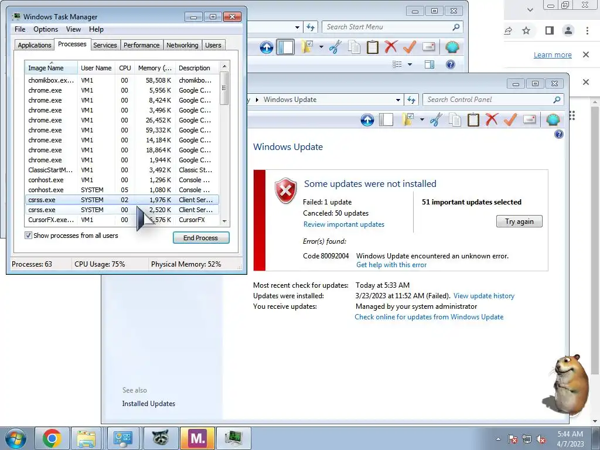Switch to the Performance tab
The height and width of the screenshot is (450, 600).
(142, 45)
